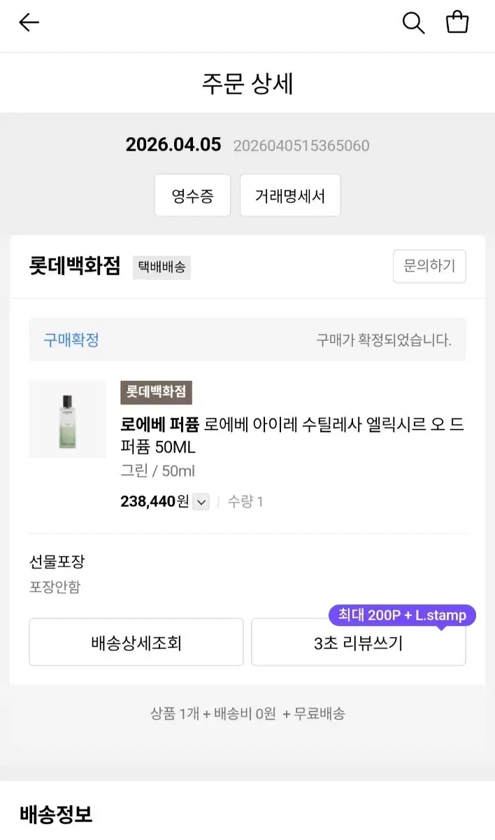495x840 pixels.
Task: Select the 롯데백화점 seller heading
Action: (75, 267)
